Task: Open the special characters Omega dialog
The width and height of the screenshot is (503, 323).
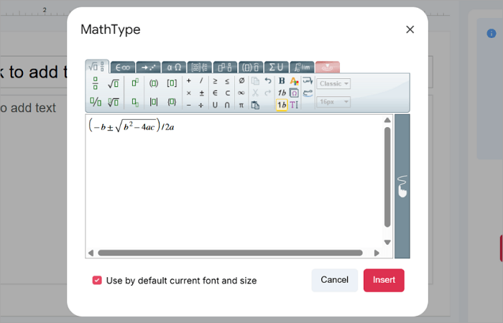Action: (x=294, y=93)
